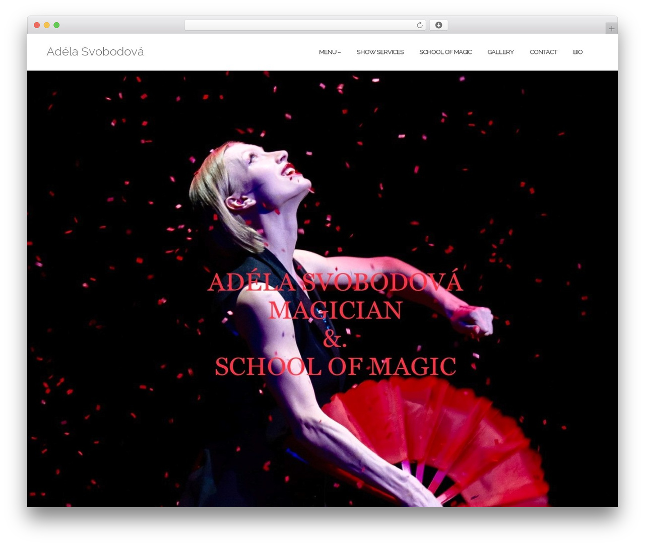645x546 pixels.
Task: Click the 'MAGICIAN' hero text line
Action: click(335, 310)
